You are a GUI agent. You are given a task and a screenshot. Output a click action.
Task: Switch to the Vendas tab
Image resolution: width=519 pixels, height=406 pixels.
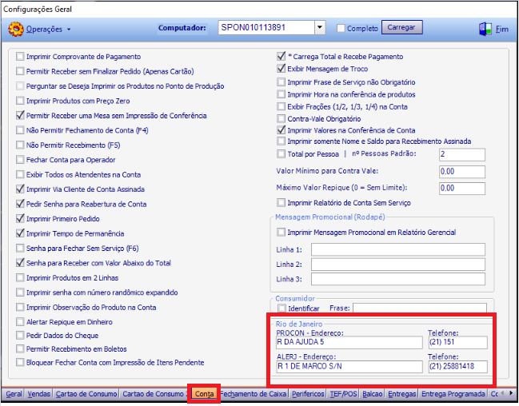pos(38,394)
